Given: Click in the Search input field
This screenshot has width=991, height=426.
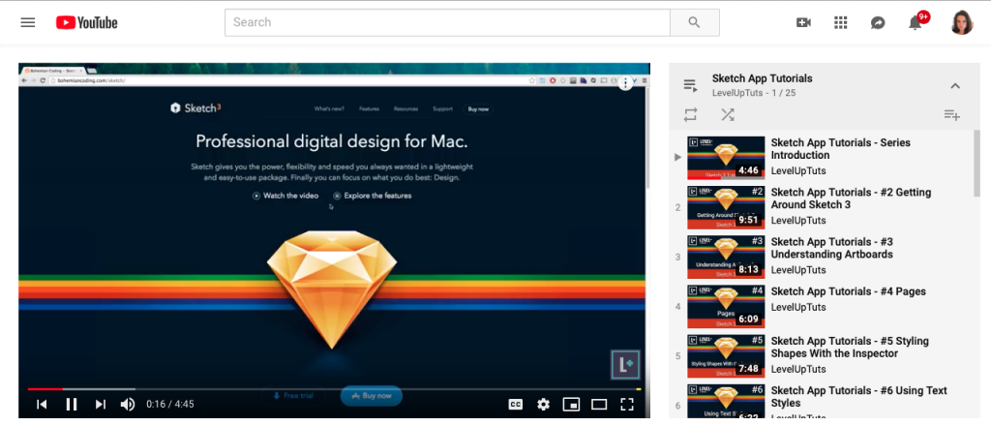Looking at the screenshot, I should (x=447, y=22).
